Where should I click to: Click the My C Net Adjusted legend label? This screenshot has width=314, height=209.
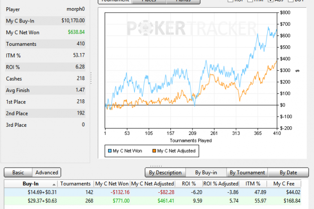pyautogui.click(x=176, y=151)
